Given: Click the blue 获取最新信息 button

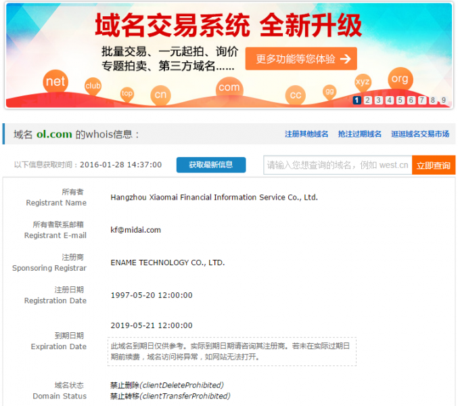Looking at the screenshot, I should click(x=211, y=164).
